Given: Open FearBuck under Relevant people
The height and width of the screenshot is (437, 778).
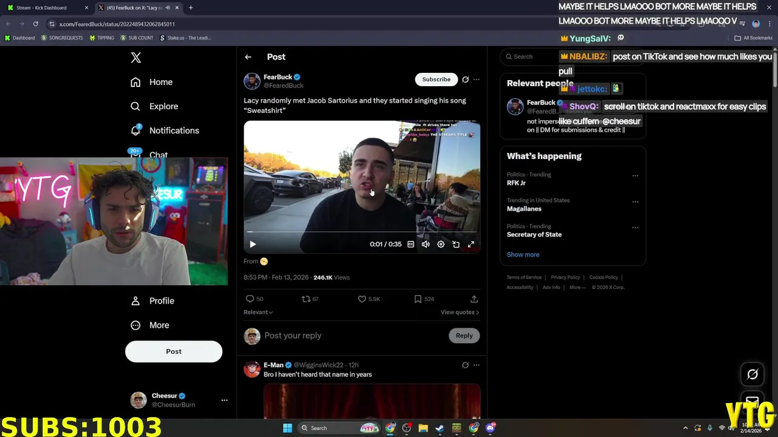Looking at the screenshot, I should point(541,103).
